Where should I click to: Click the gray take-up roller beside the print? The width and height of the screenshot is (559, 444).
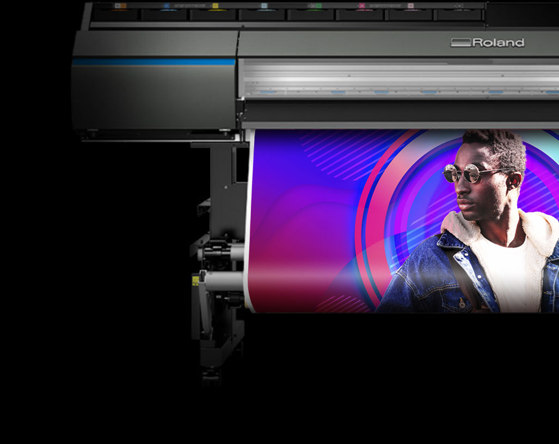[x=224, y=281]
